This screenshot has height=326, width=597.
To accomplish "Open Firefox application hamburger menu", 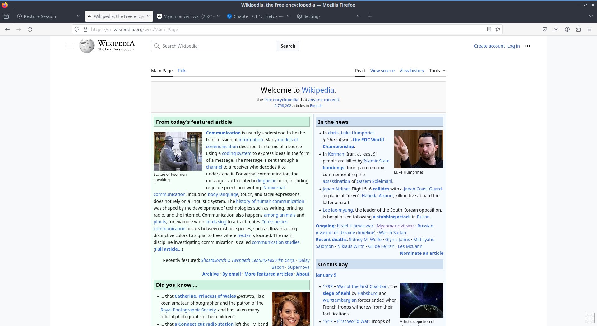I will [x=589, y=30].
